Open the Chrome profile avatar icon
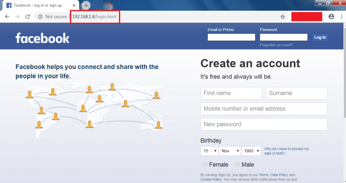Viewport: 346px width, 183px height. [x=331, y=17]
